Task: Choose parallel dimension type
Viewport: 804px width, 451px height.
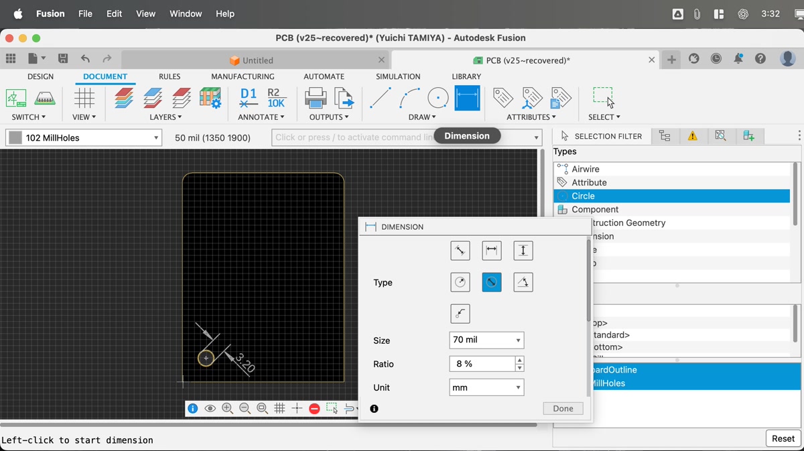Action: pos(460,251)
